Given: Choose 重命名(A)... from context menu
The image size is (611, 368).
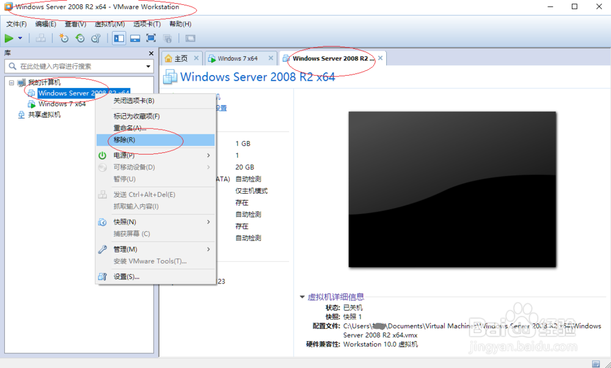Looking at the screenshot, I should point(155,128).
